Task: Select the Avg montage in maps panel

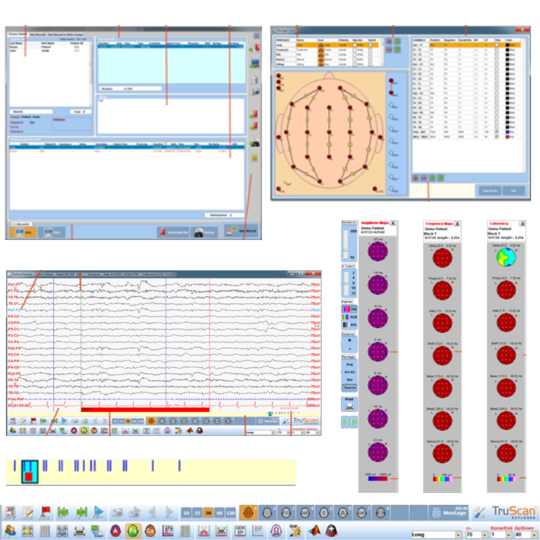Action: click(x=349, y=364)
